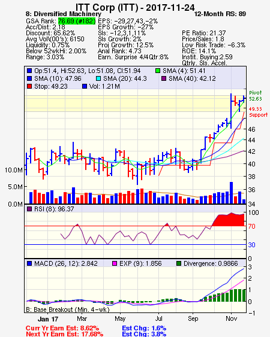Click the 'Avg Vol(00's): 6150' statistic
The image size is (270, 337).
tap(55, 39)
